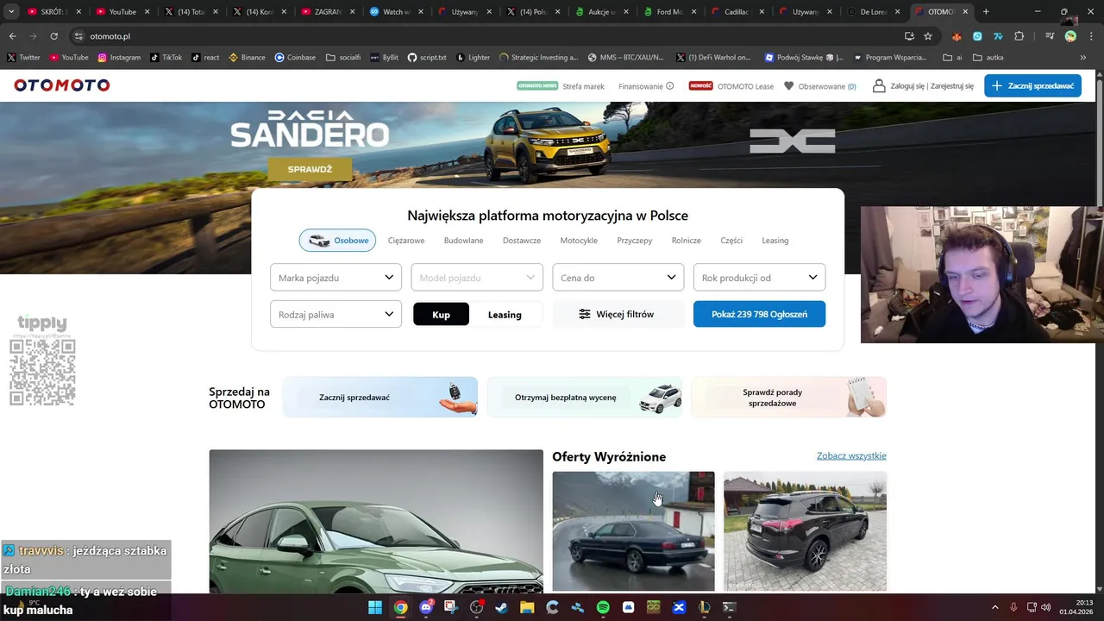This screenshot has height=621, width=1104.
Task: Expand the Rodzaj paliwa dropdown
Action: pyautogui.click(x=336, y=314)
